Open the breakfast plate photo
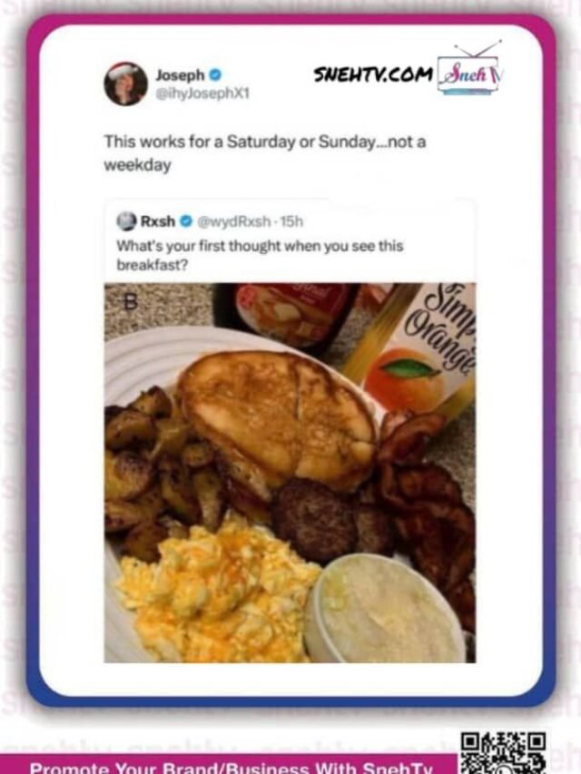The height and width of the screenshot is (774, 581). [x=290, y=473]
